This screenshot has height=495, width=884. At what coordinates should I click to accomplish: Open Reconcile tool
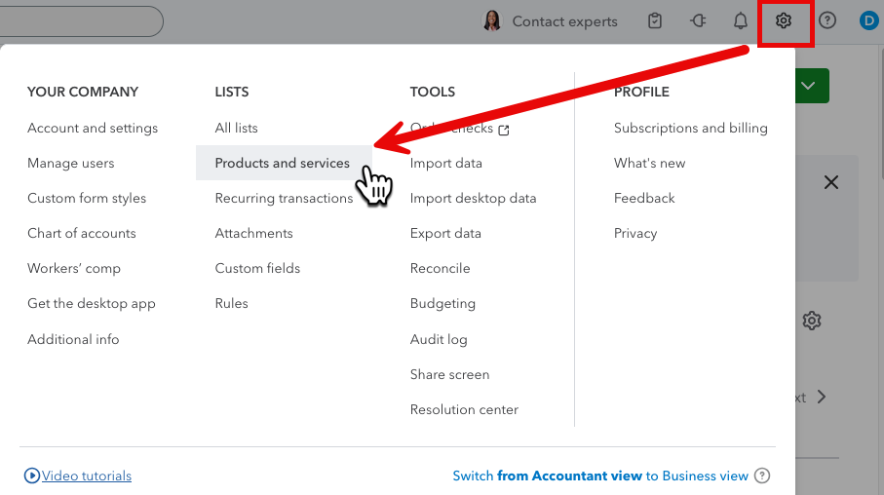pos(440,268)
